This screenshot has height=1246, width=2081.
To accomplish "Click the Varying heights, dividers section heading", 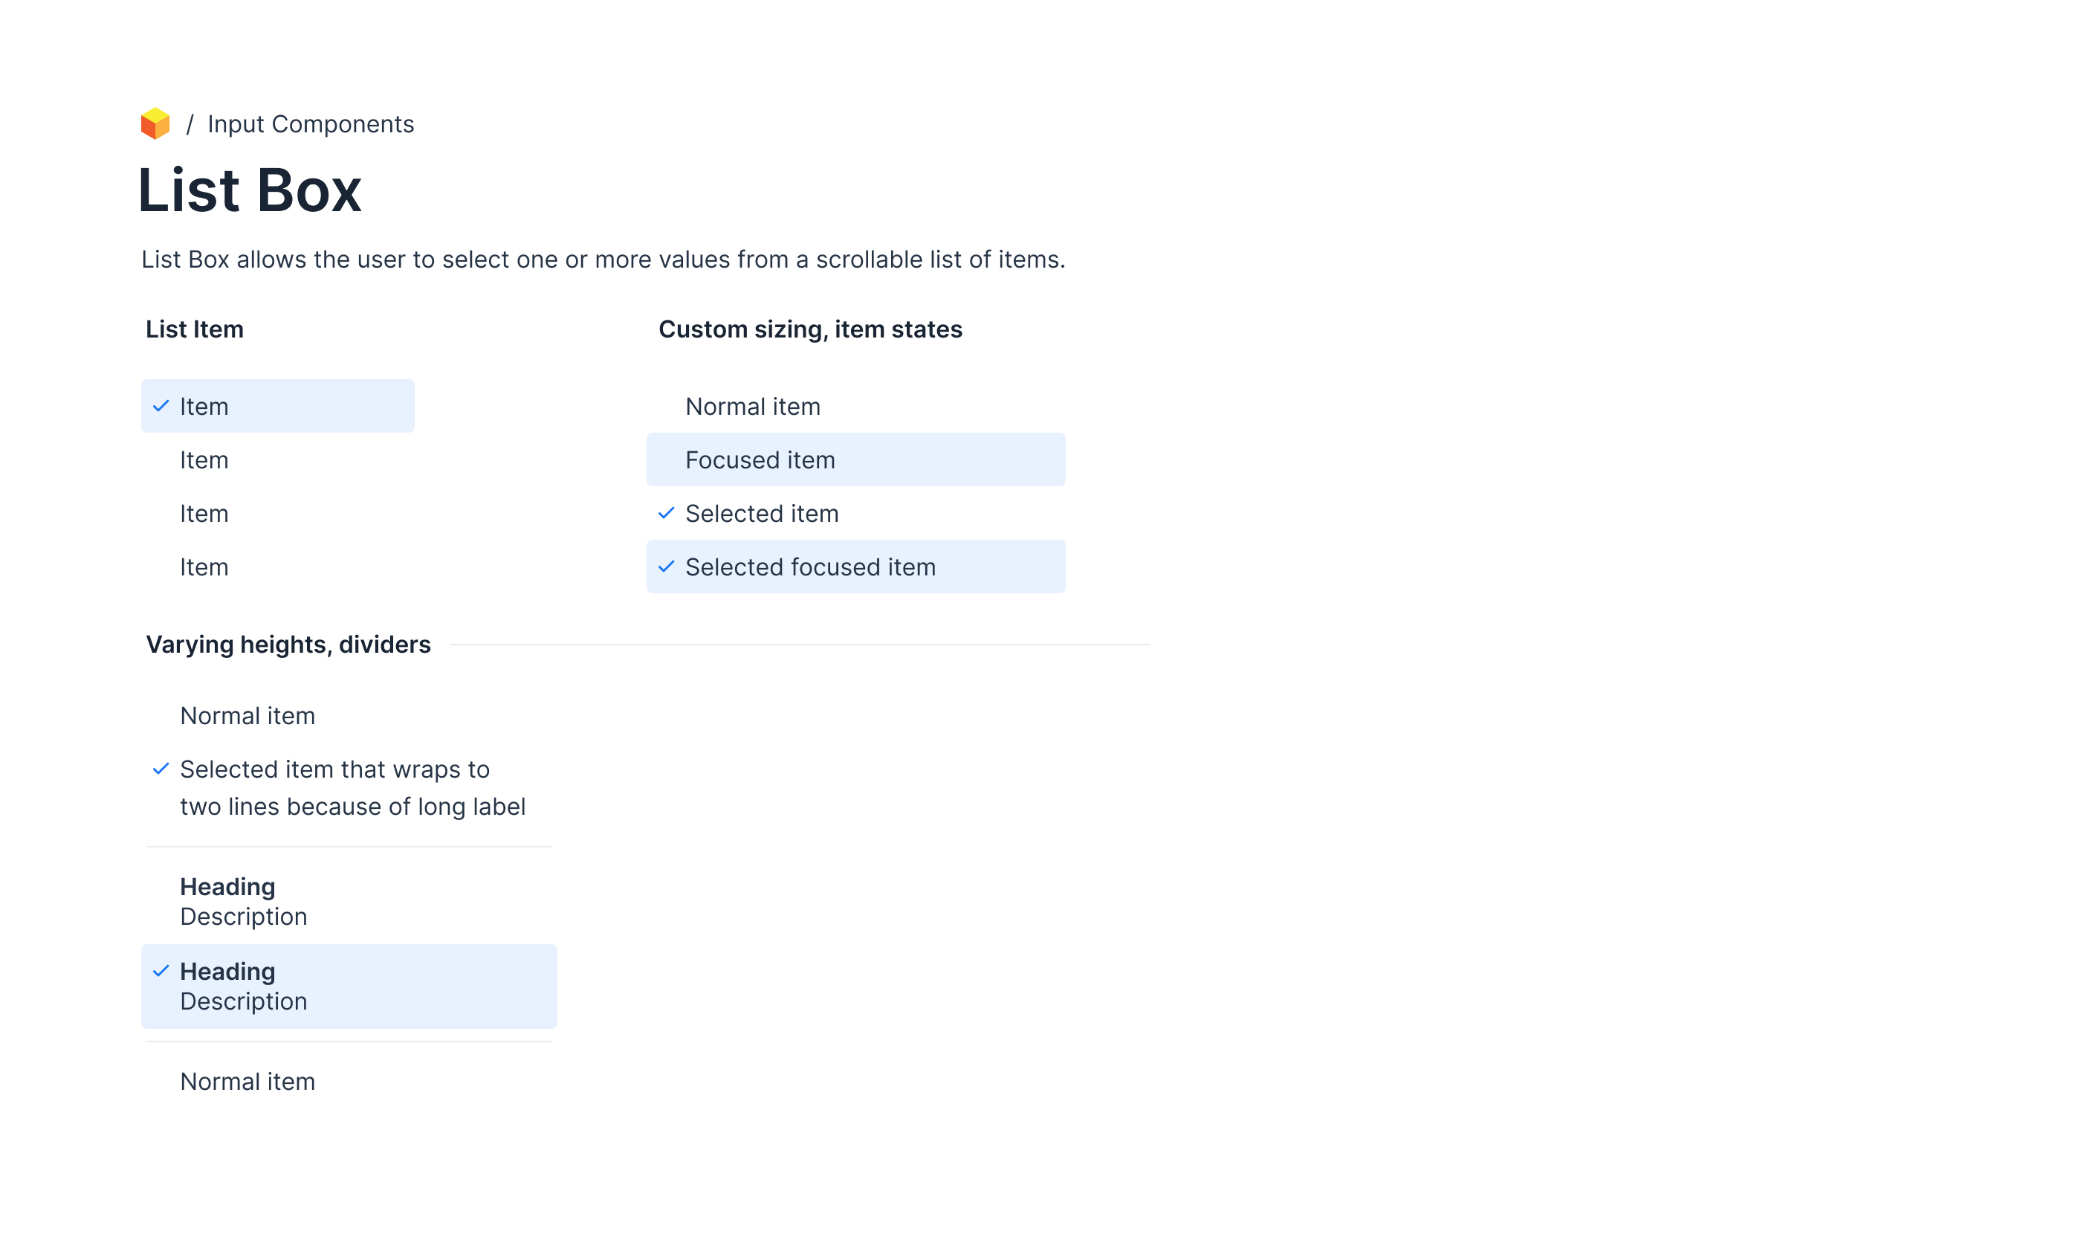I will click(288, 645).
